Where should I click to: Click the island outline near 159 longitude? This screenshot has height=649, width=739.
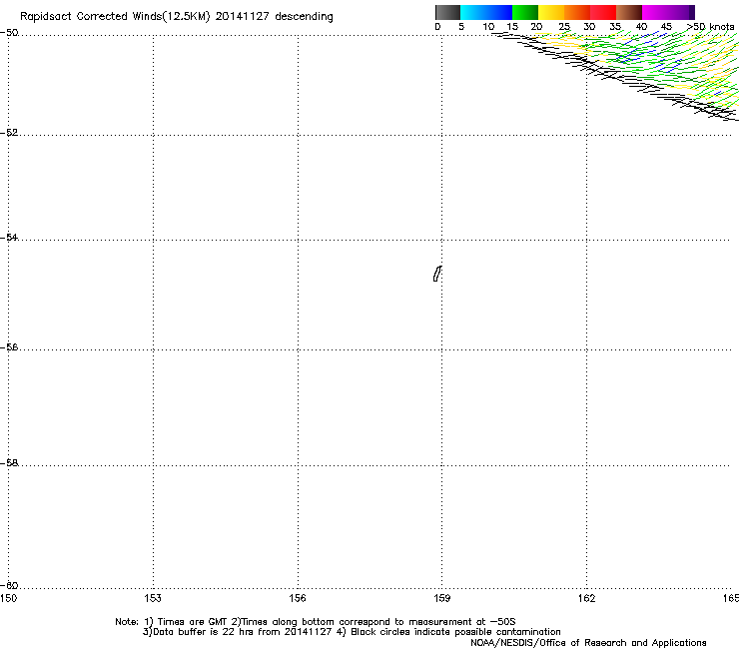[437, 274]
